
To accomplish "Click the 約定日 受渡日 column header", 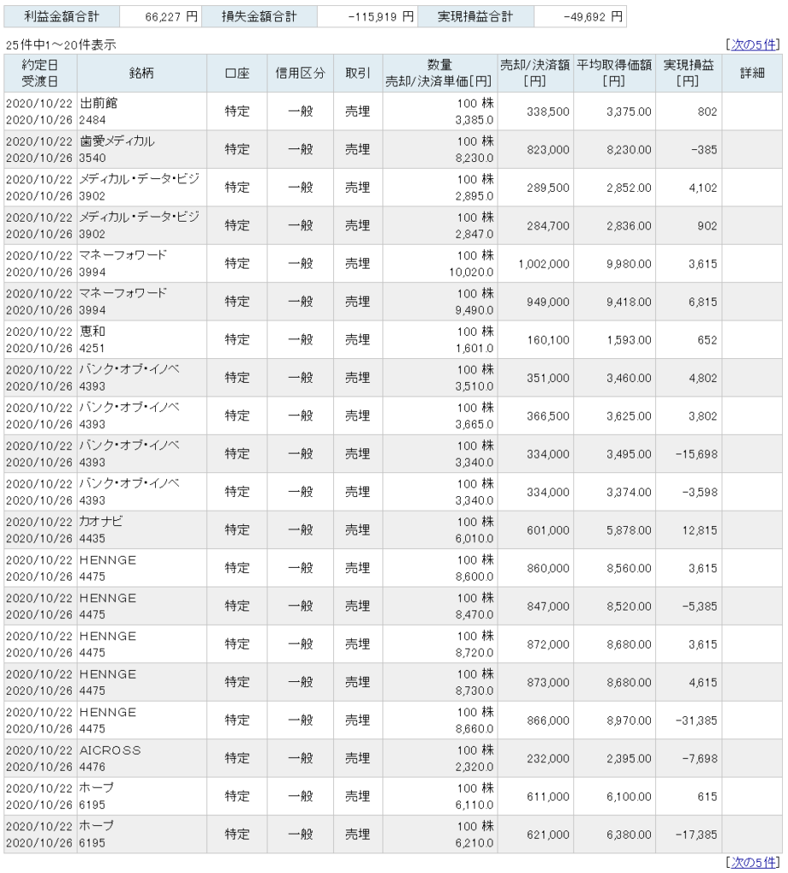I will pos(39,73).
